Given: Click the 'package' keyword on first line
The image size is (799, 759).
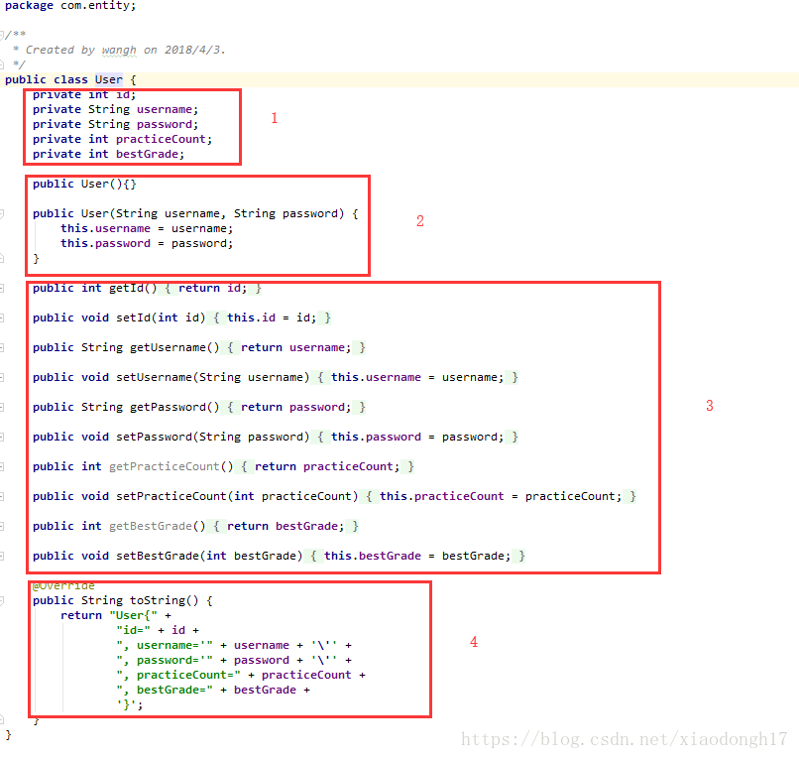Looking at the screenshot, I should pyautogui.click(x=29, y=6).
